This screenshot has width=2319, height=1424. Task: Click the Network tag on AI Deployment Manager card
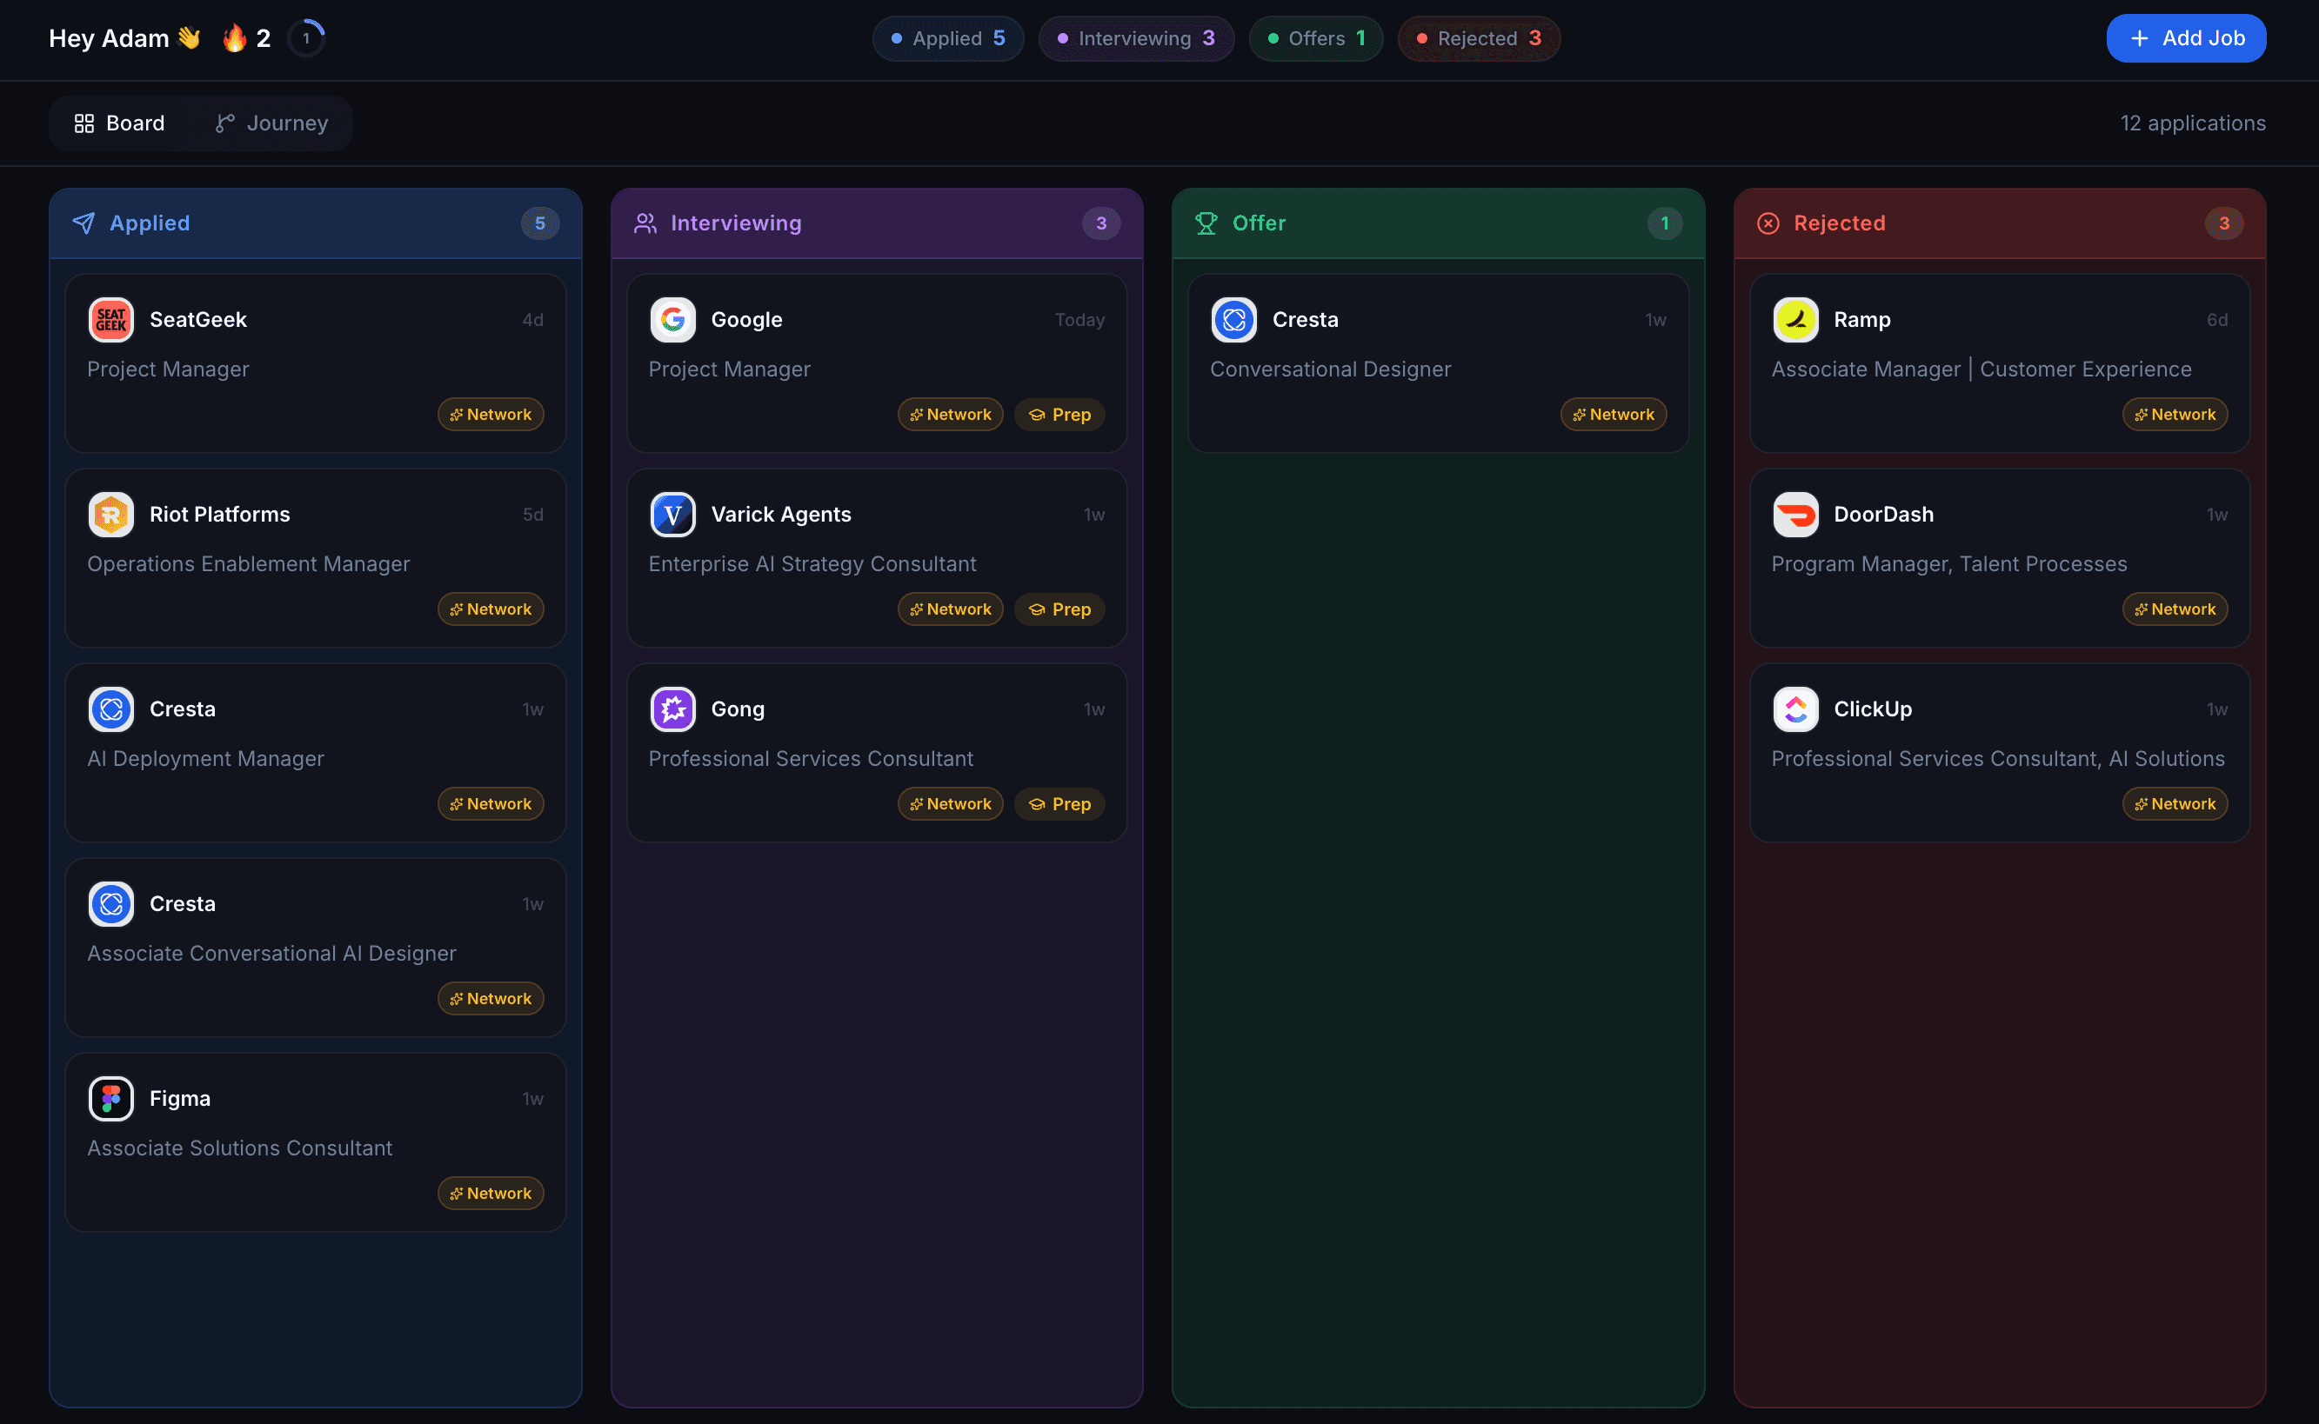pos(491,804)
